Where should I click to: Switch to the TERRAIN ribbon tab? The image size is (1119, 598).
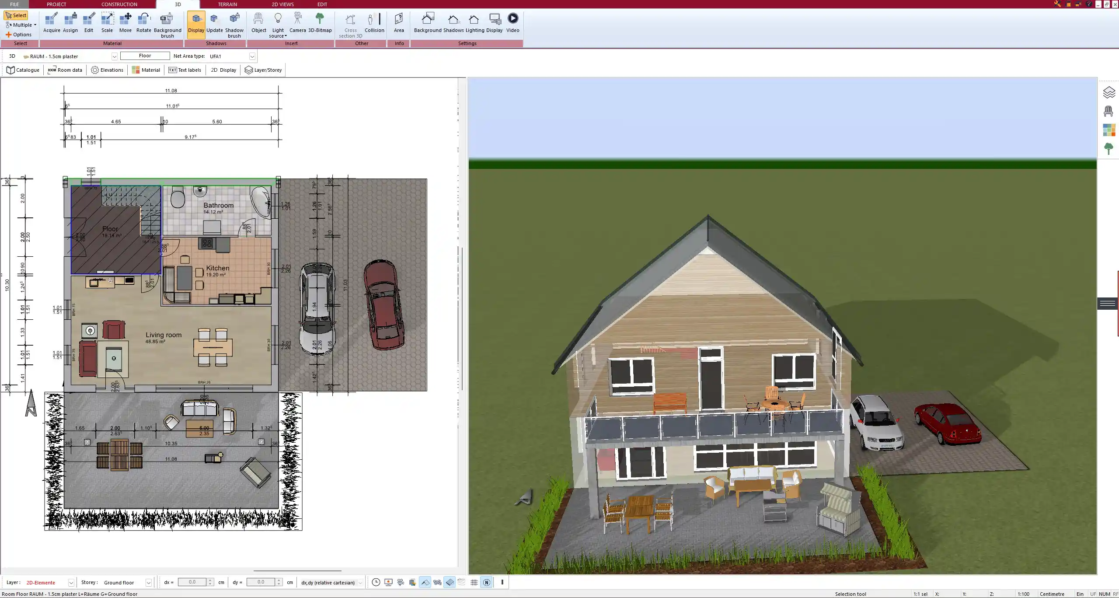coord(227,4)
